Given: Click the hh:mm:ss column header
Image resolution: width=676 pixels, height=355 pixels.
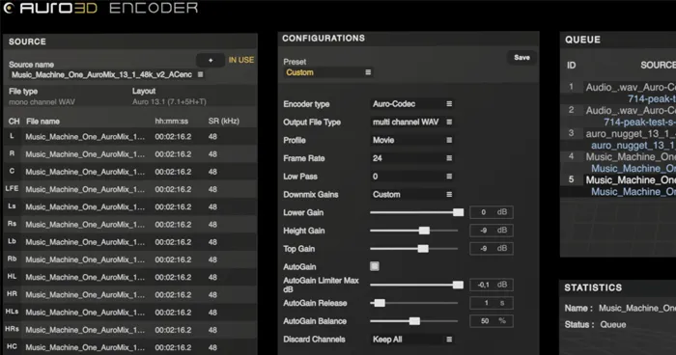Looking at the screenshot, I should coord(171,122).
